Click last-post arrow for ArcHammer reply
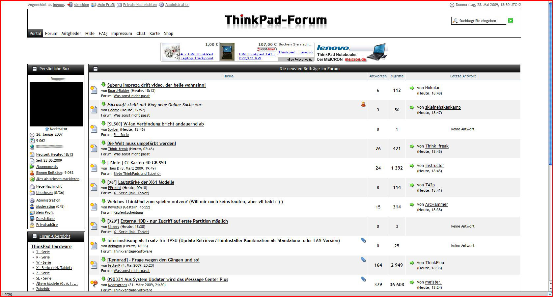 [412, 204]
